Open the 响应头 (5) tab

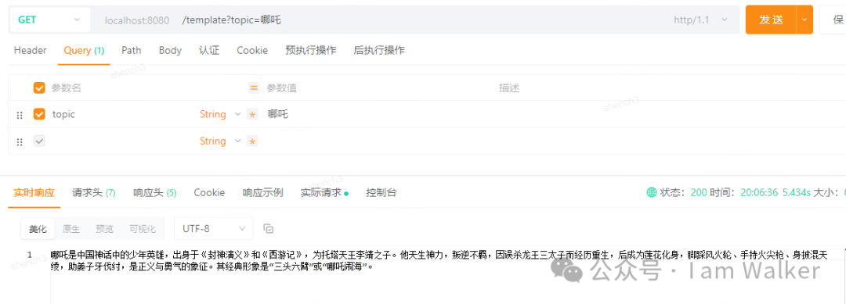click(x=155, y=192)
